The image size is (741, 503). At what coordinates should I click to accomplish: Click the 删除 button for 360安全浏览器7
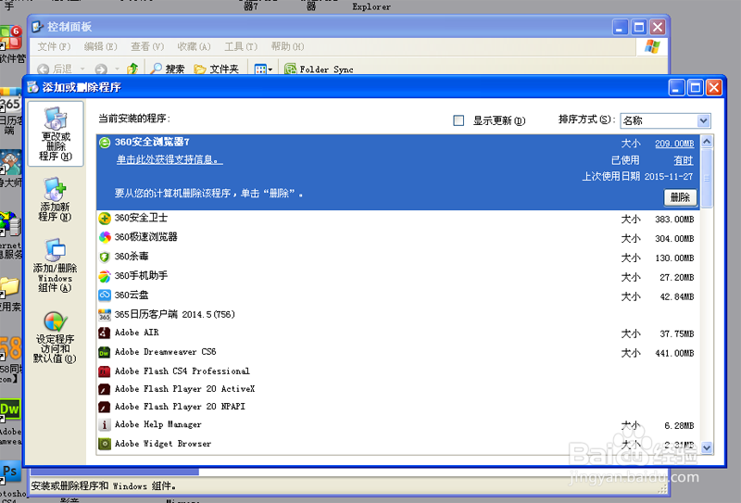pyautogui.click(x=680, y=197)
